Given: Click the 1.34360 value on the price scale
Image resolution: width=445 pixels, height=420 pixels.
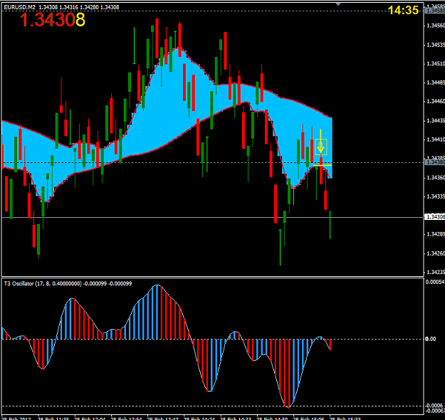Looking at the screenshot, I should (x=436, y=178).
